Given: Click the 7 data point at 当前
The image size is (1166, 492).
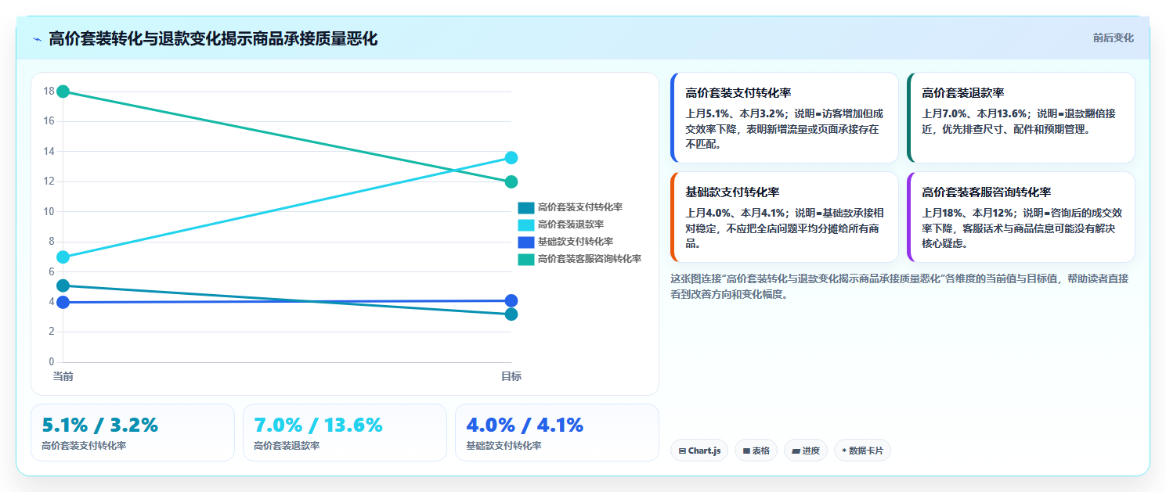Looking at the screenshot, I should click(x=63, y=257).
